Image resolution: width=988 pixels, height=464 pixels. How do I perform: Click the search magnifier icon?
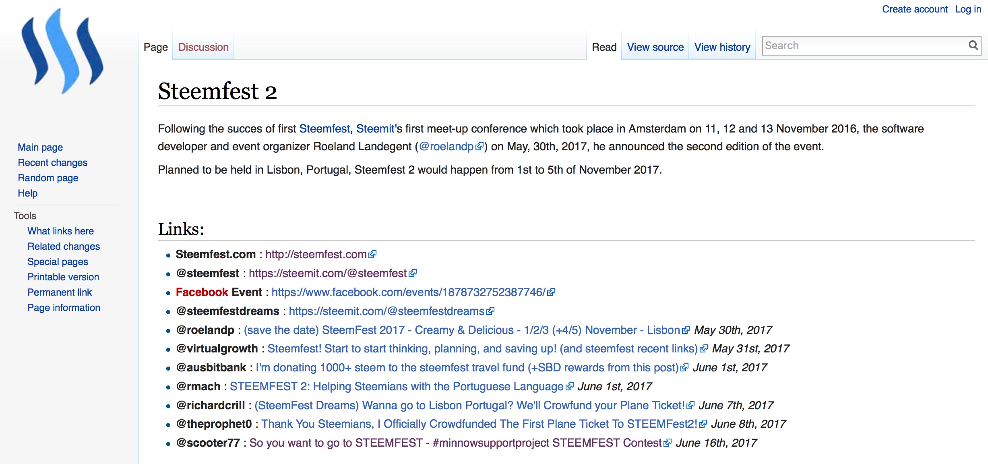(x=973, y=46)
